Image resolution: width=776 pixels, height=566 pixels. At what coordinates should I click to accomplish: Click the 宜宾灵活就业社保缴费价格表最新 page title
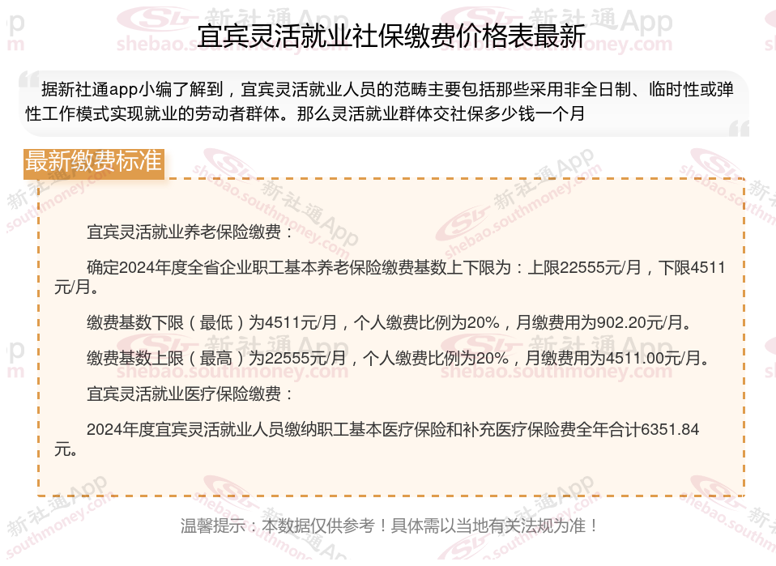[x=391, y=36]
